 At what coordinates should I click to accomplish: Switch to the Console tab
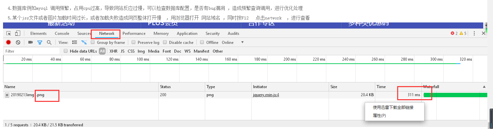62,34
